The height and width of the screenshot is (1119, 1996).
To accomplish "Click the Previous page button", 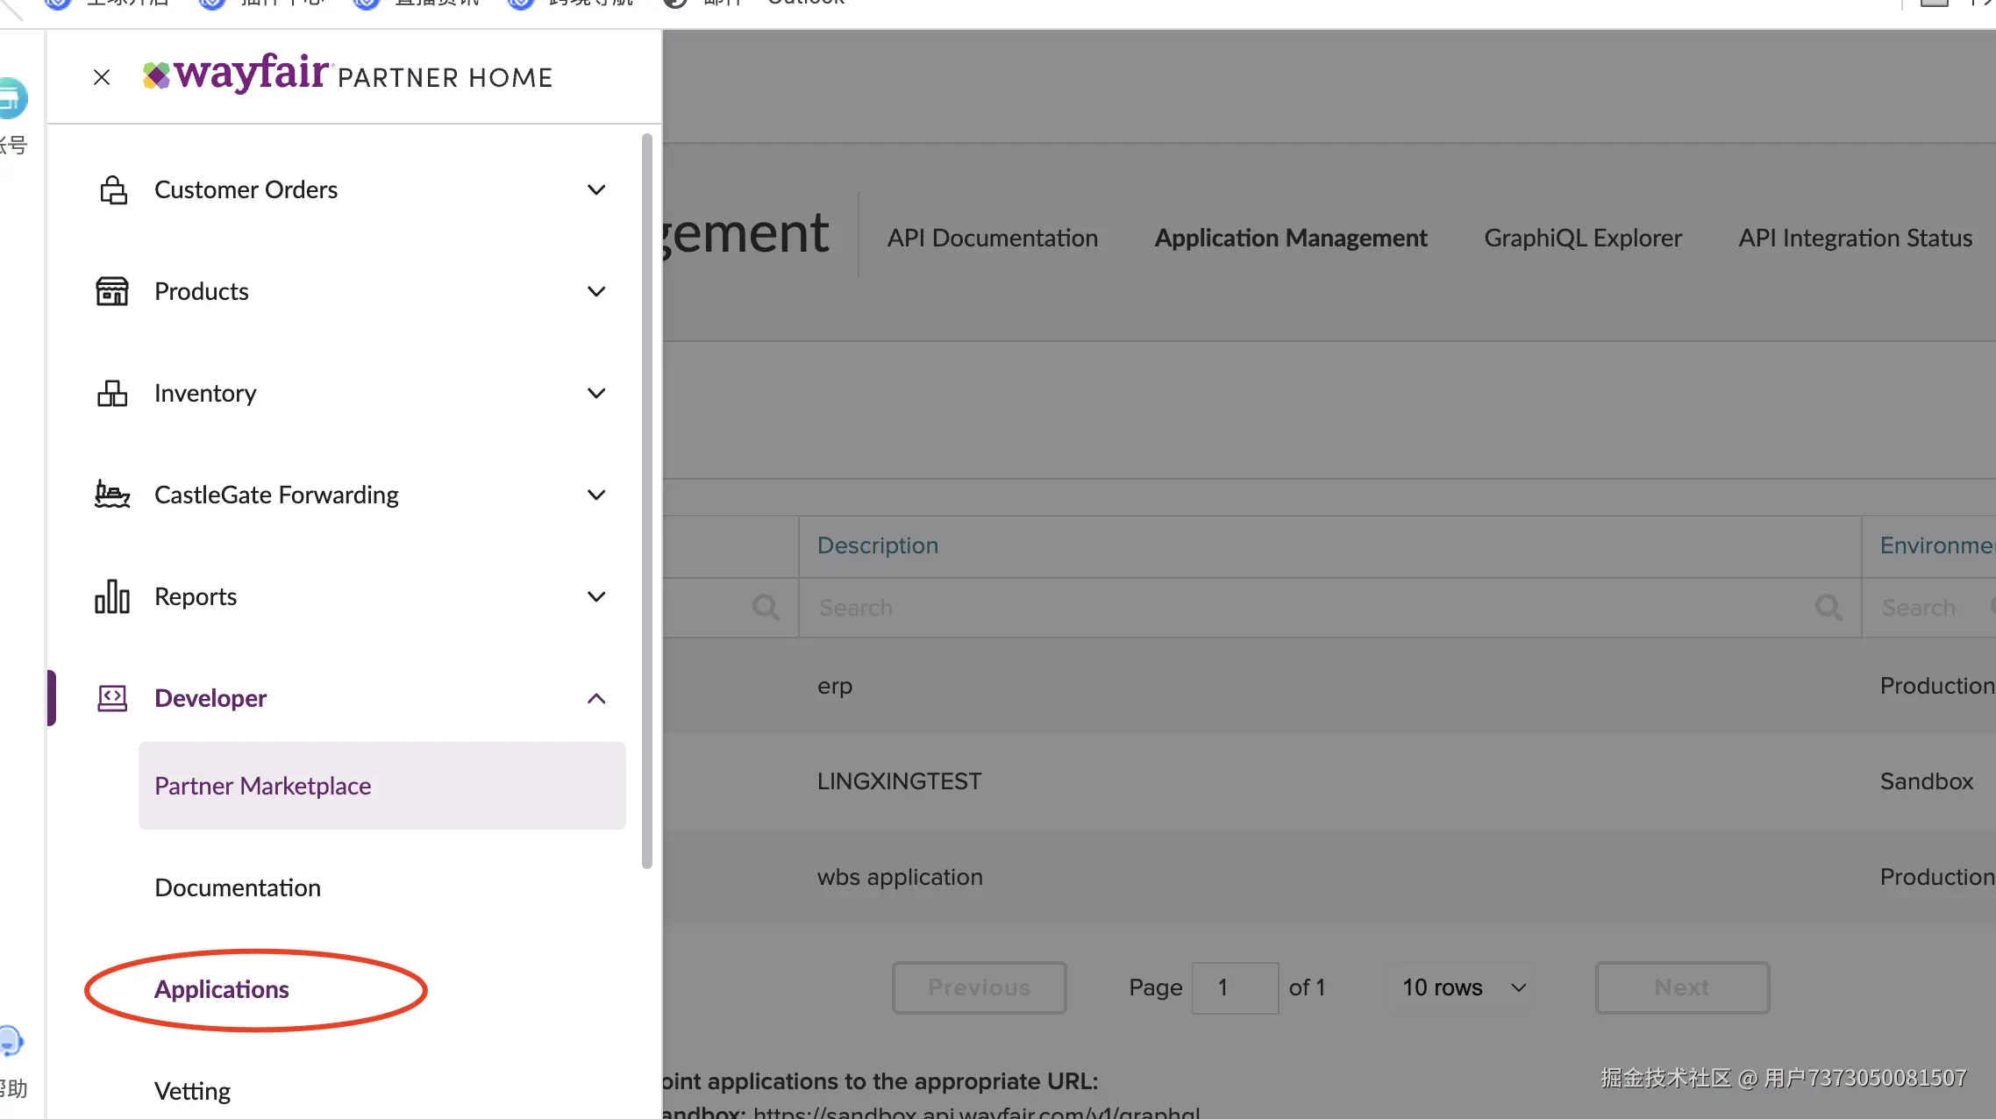I will coord(979,987).
